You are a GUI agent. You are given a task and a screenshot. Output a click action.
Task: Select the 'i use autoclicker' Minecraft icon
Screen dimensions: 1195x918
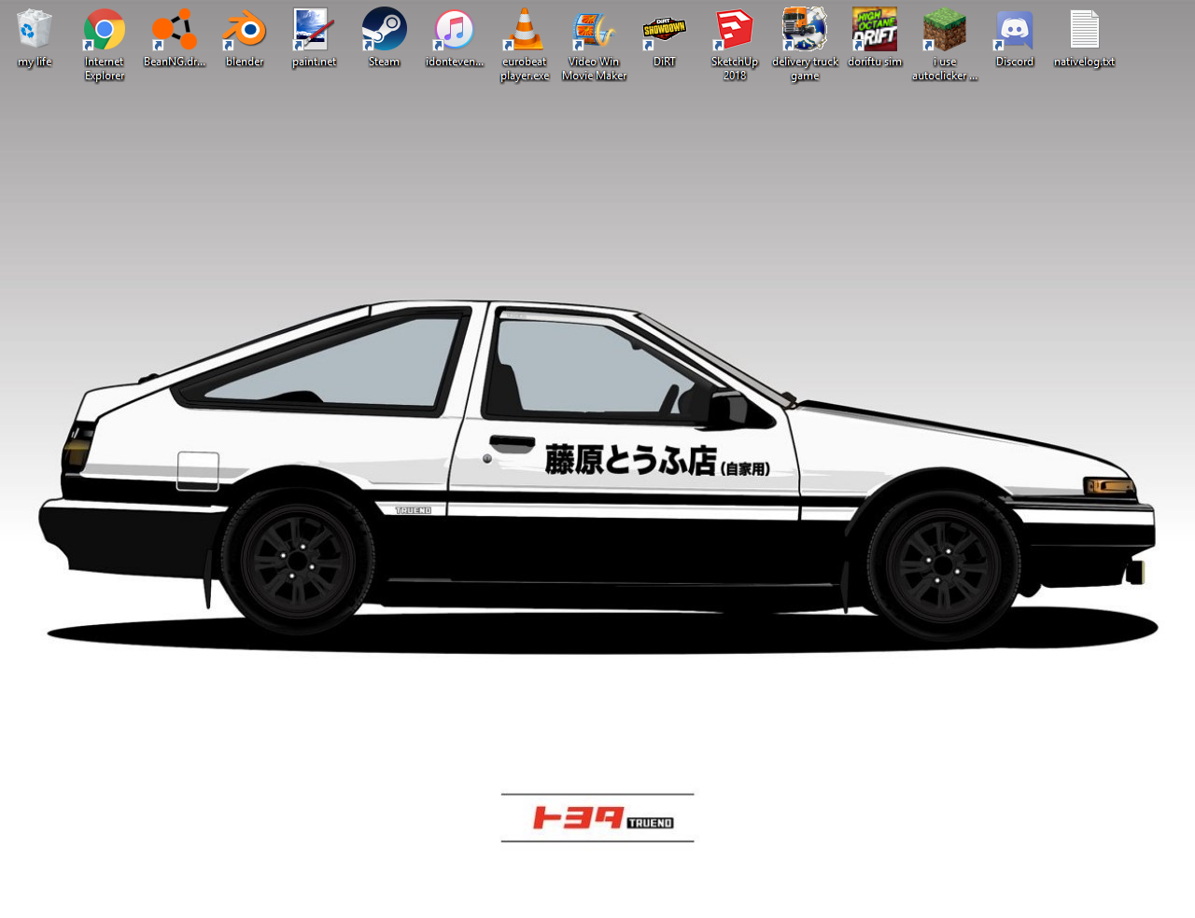tap(945, 30)
